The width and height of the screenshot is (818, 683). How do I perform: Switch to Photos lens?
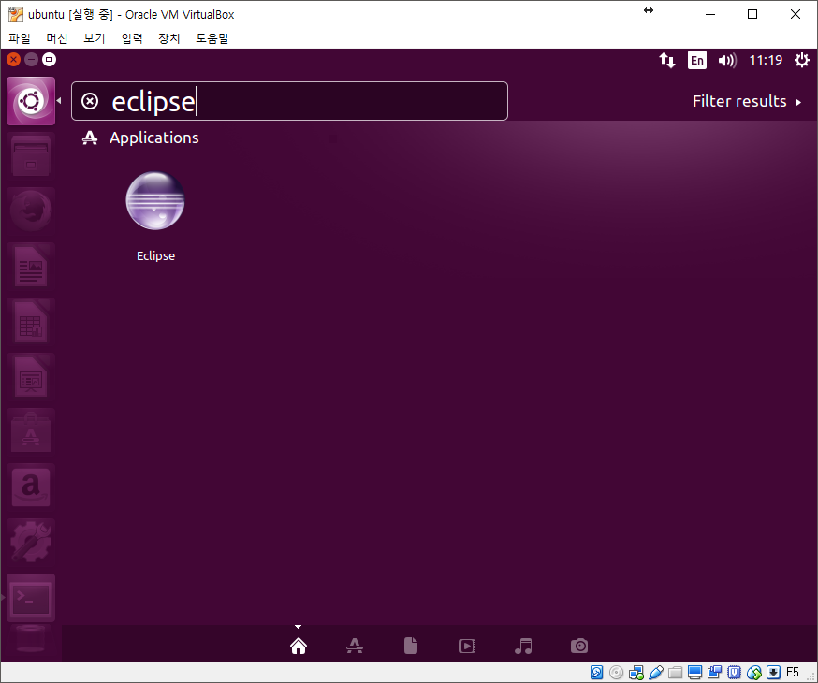click(579, 646)
